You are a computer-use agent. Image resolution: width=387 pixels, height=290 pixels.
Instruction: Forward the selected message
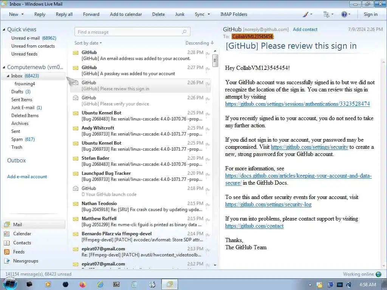[x=91, y=14]
